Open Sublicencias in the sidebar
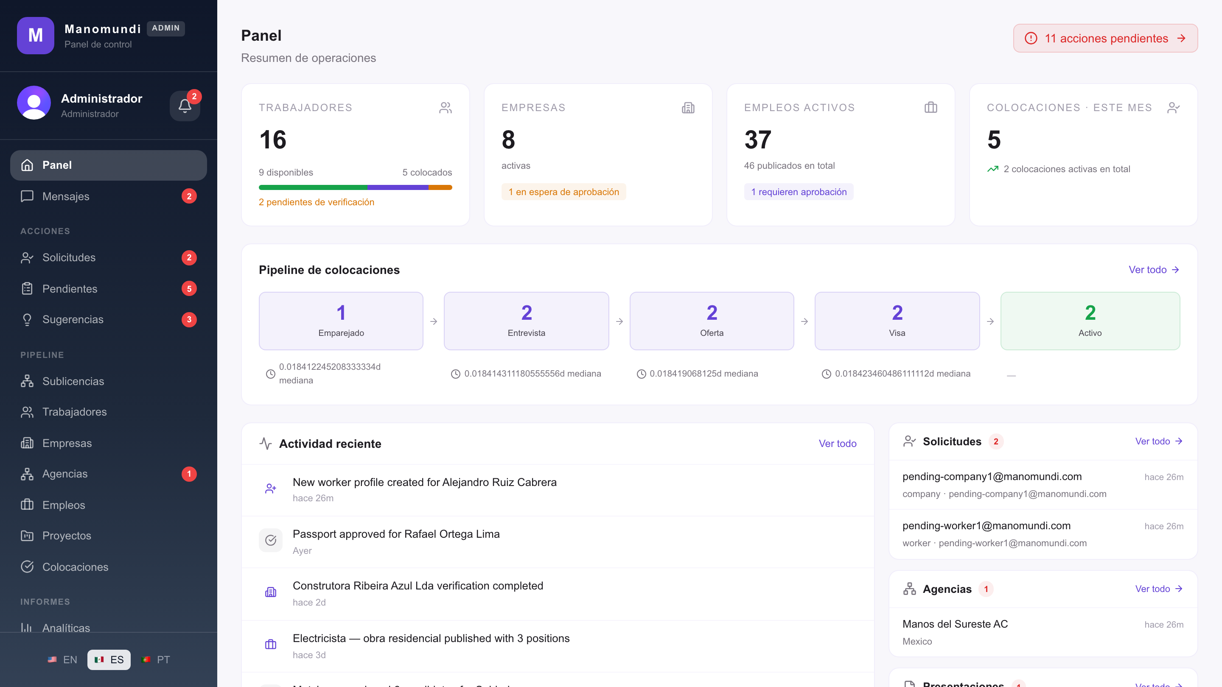The width and height of the screenshot is (1222, 687). tap(109, 381)
